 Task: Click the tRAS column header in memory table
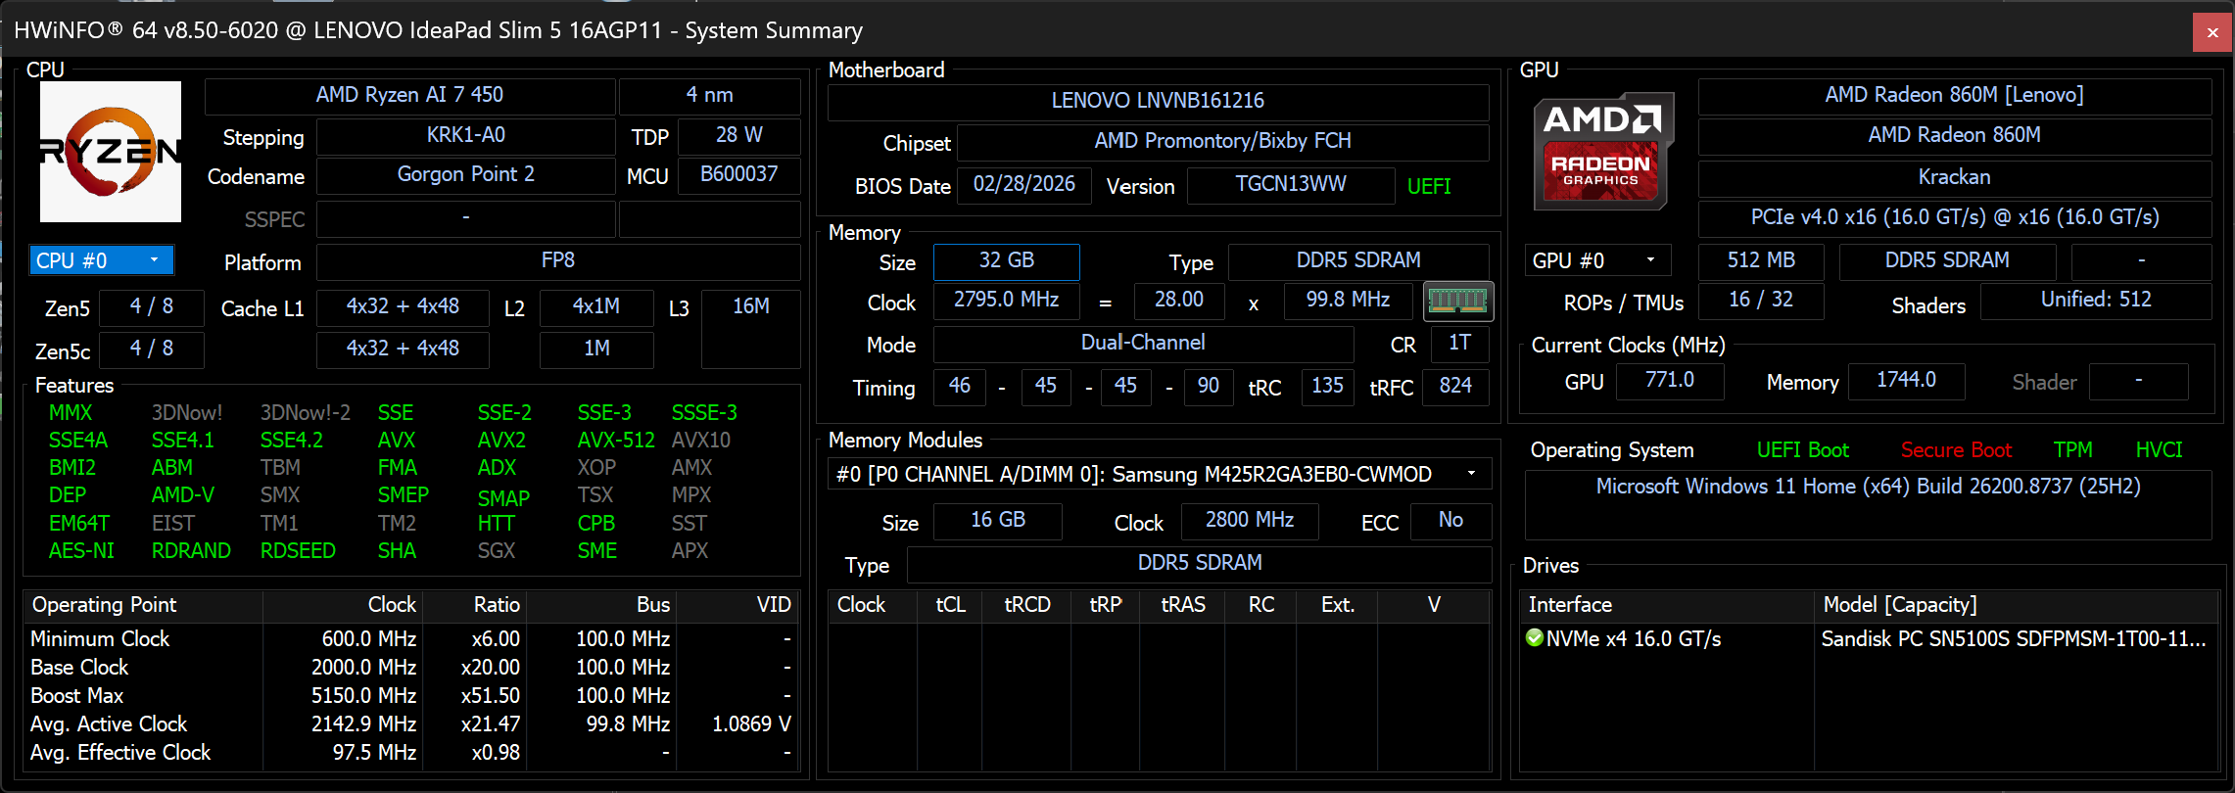(x=1182, y=605)
